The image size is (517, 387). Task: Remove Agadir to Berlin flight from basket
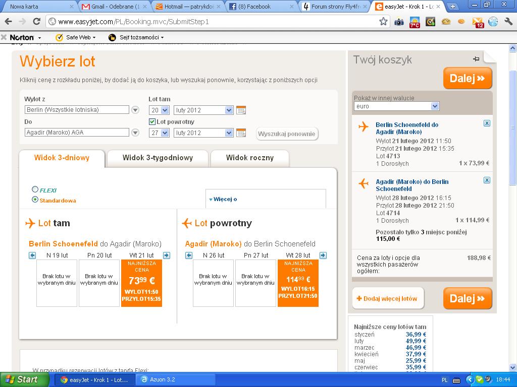point(487,180)
